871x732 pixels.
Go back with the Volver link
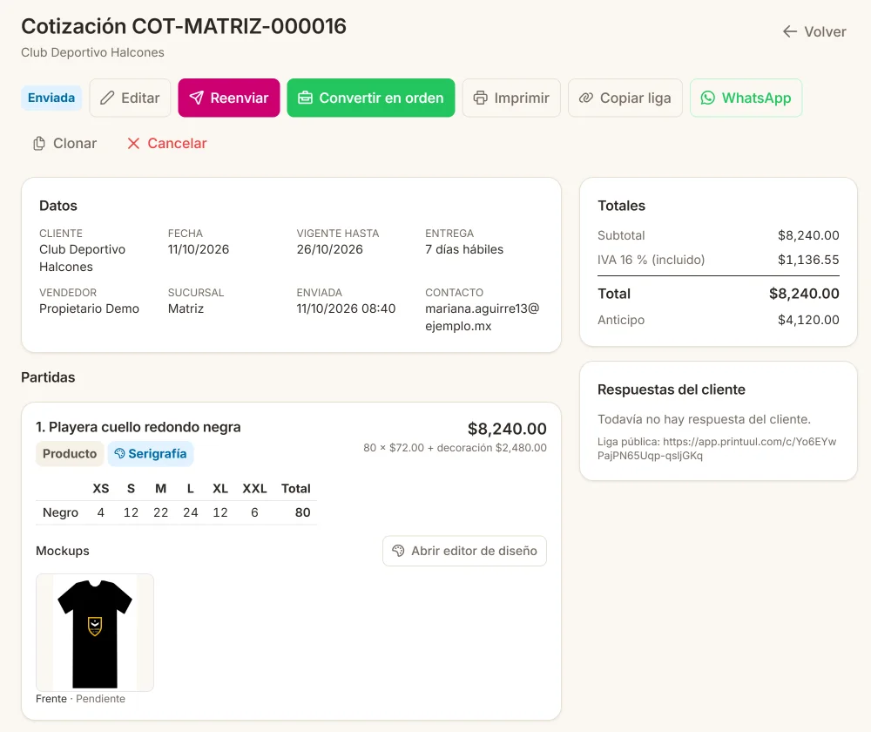pos(814,31)
